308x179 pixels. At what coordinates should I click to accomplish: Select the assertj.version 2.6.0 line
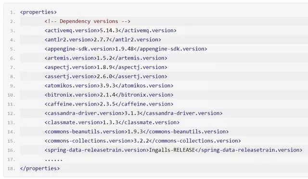click(106, 76)
